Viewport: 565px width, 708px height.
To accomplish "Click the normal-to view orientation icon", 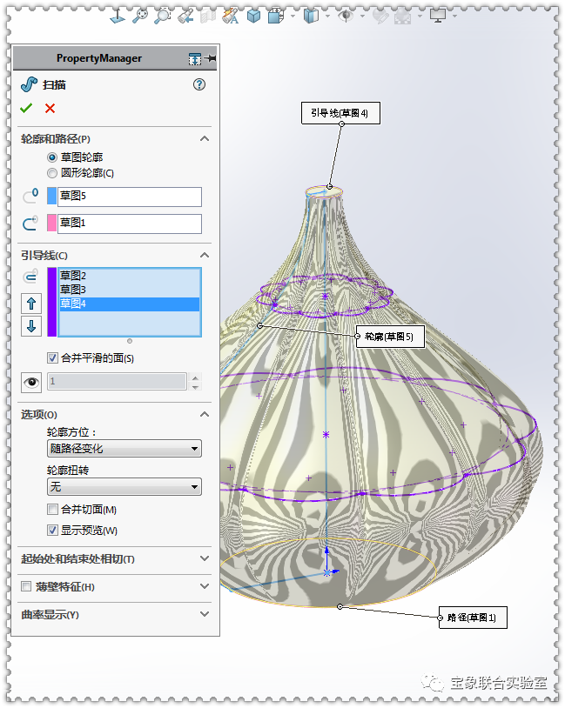I will coord(118,16).
